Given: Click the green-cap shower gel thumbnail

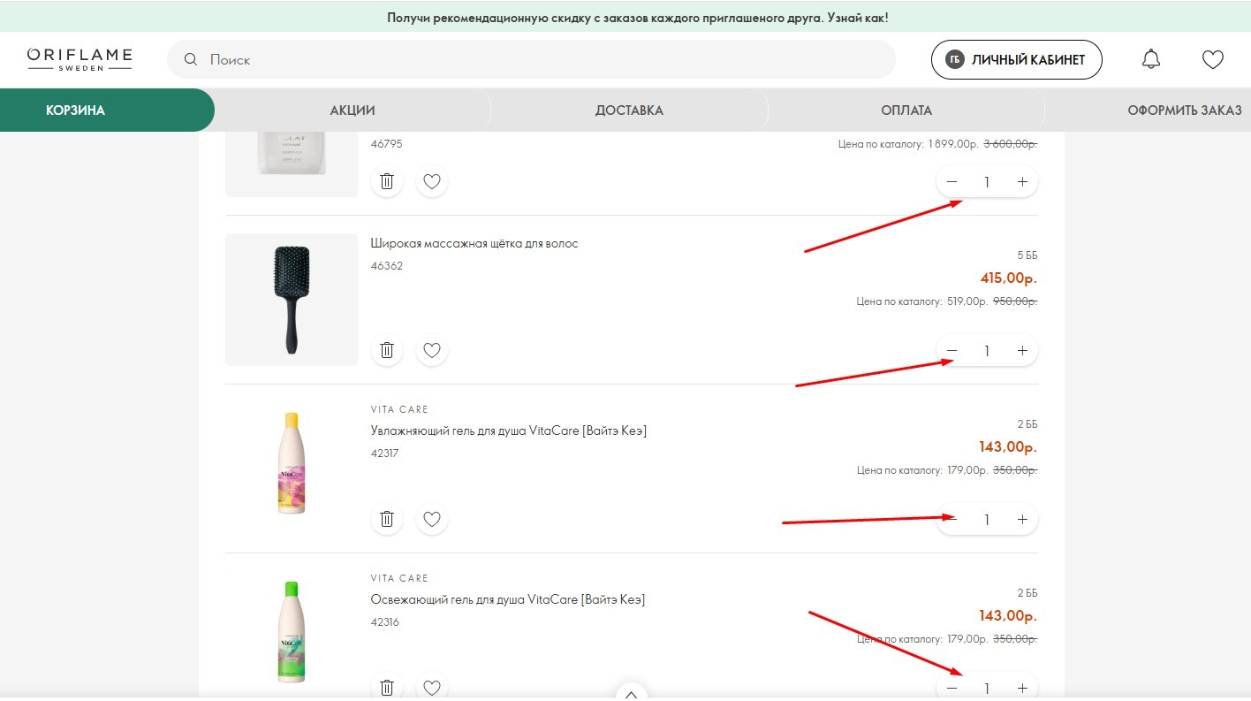Looking at the screenshot, I should tap(292, 632).
